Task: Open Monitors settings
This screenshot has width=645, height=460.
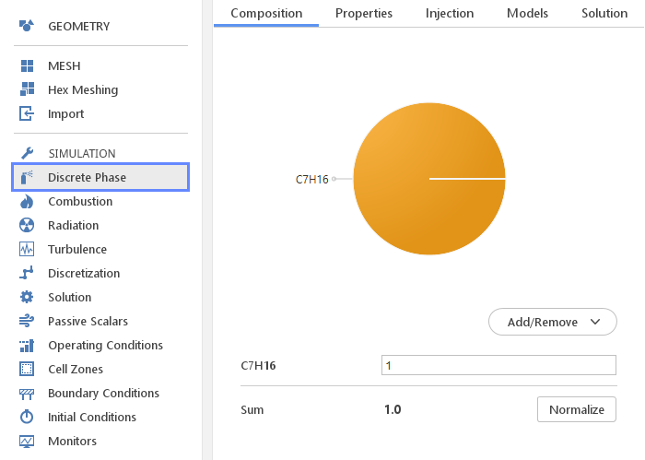Action: coord(72,441)
